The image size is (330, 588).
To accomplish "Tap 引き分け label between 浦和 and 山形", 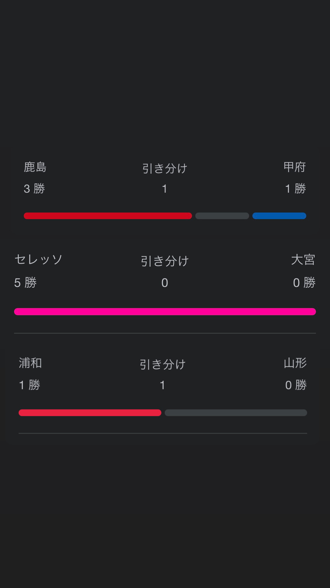I will [163, 365].
